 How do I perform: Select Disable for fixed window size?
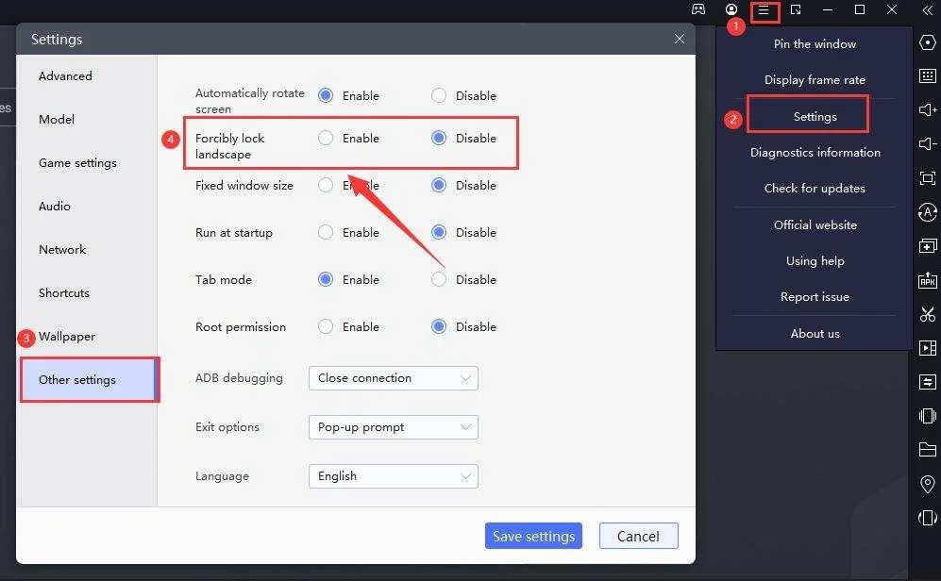pos(439,185)
